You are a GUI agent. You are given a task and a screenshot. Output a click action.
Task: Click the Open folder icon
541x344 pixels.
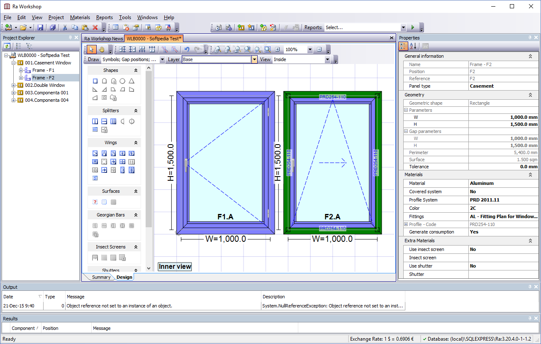coord(23,27)
